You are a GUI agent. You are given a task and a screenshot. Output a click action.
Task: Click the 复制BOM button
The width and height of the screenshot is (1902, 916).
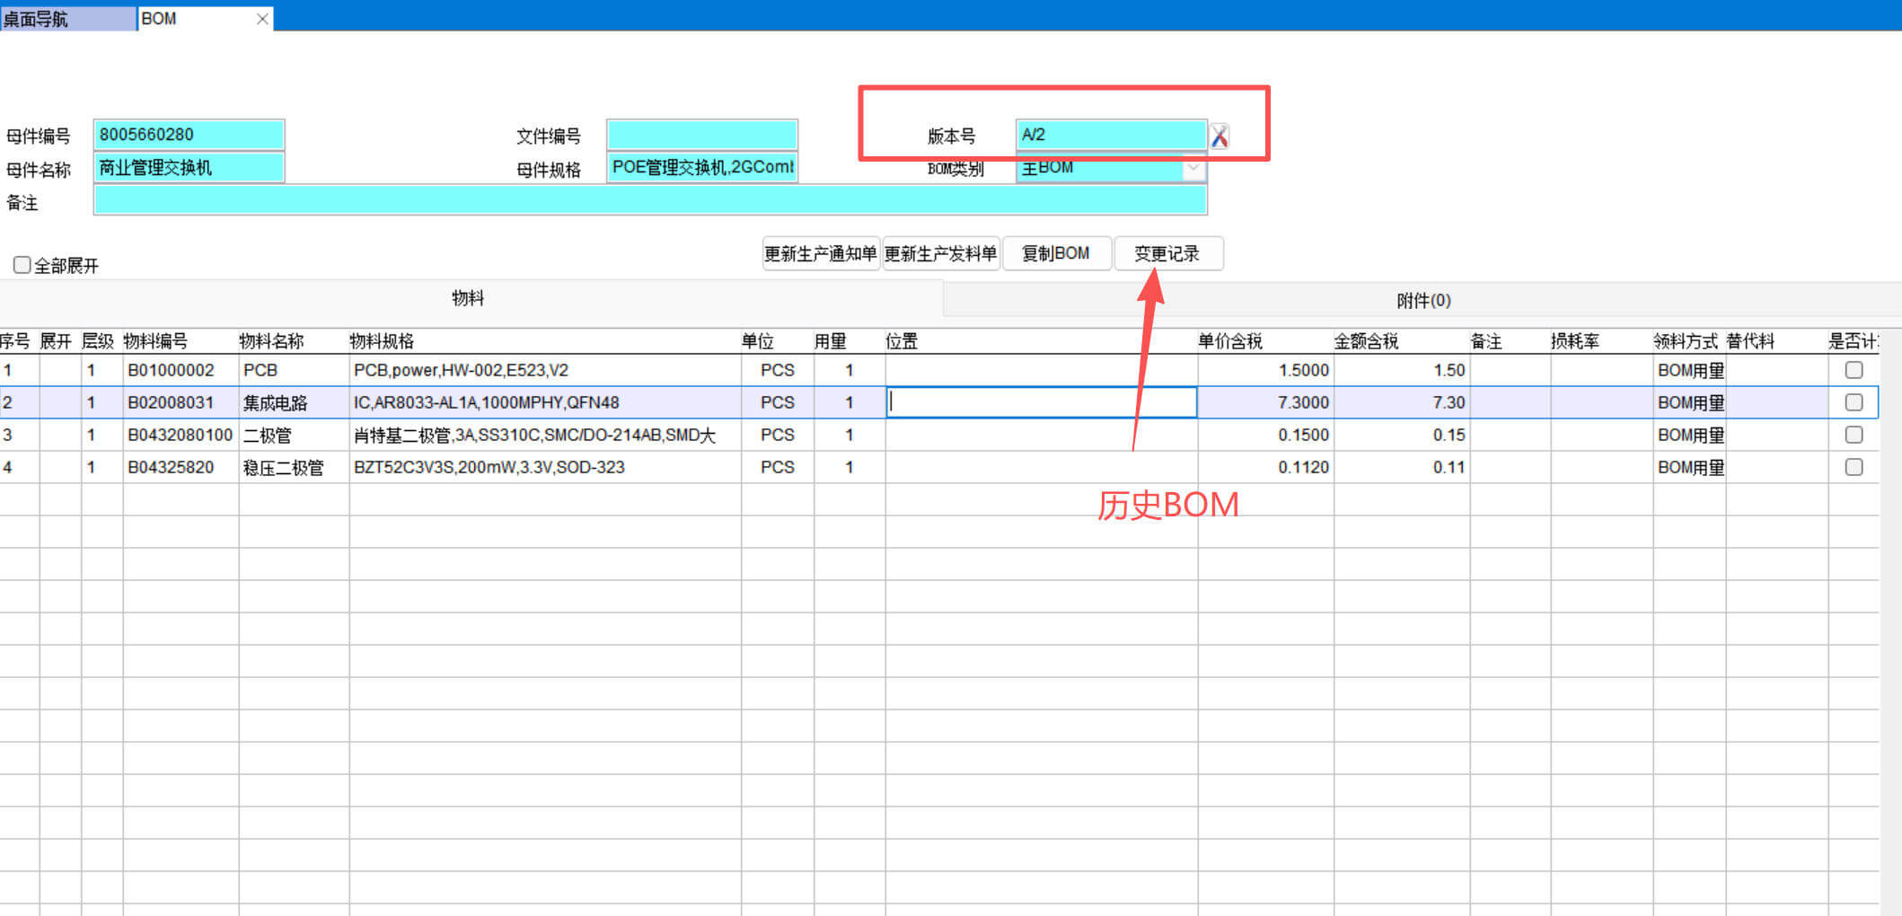pos(1056,253)
